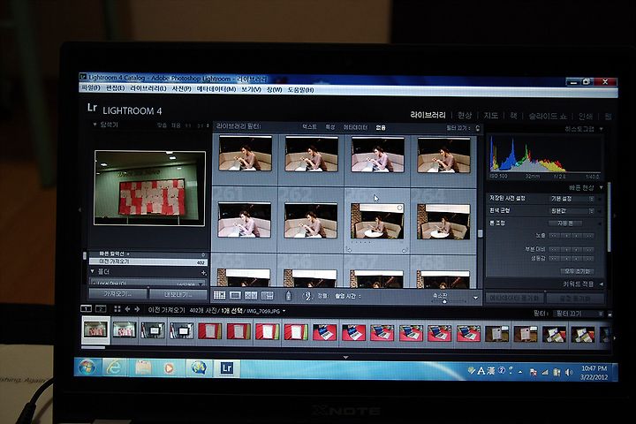The height and width of the screenshot is (424, 636).
Task: Open the 흰색 균형 white balance dropdown
Action: point(572,211)
